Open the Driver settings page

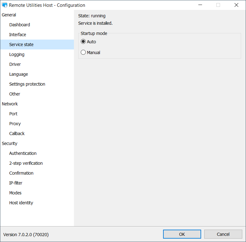37,64
